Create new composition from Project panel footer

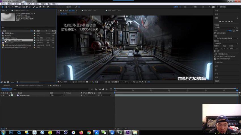point(8,82)
